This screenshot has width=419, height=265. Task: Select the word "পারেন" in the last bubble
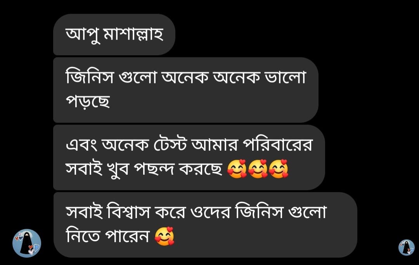[126, 236]
